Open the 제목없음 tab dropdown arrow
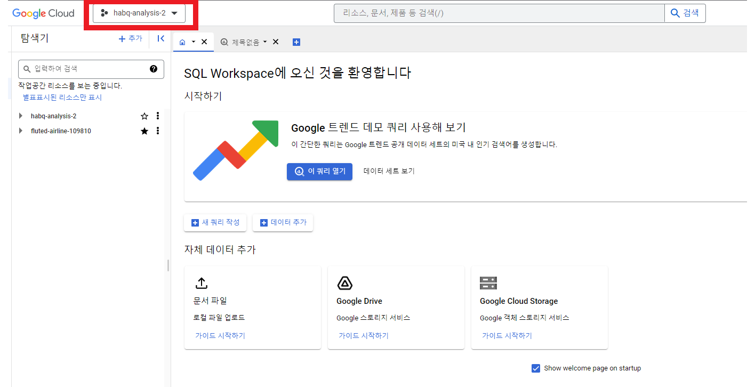 pos(264,42)
